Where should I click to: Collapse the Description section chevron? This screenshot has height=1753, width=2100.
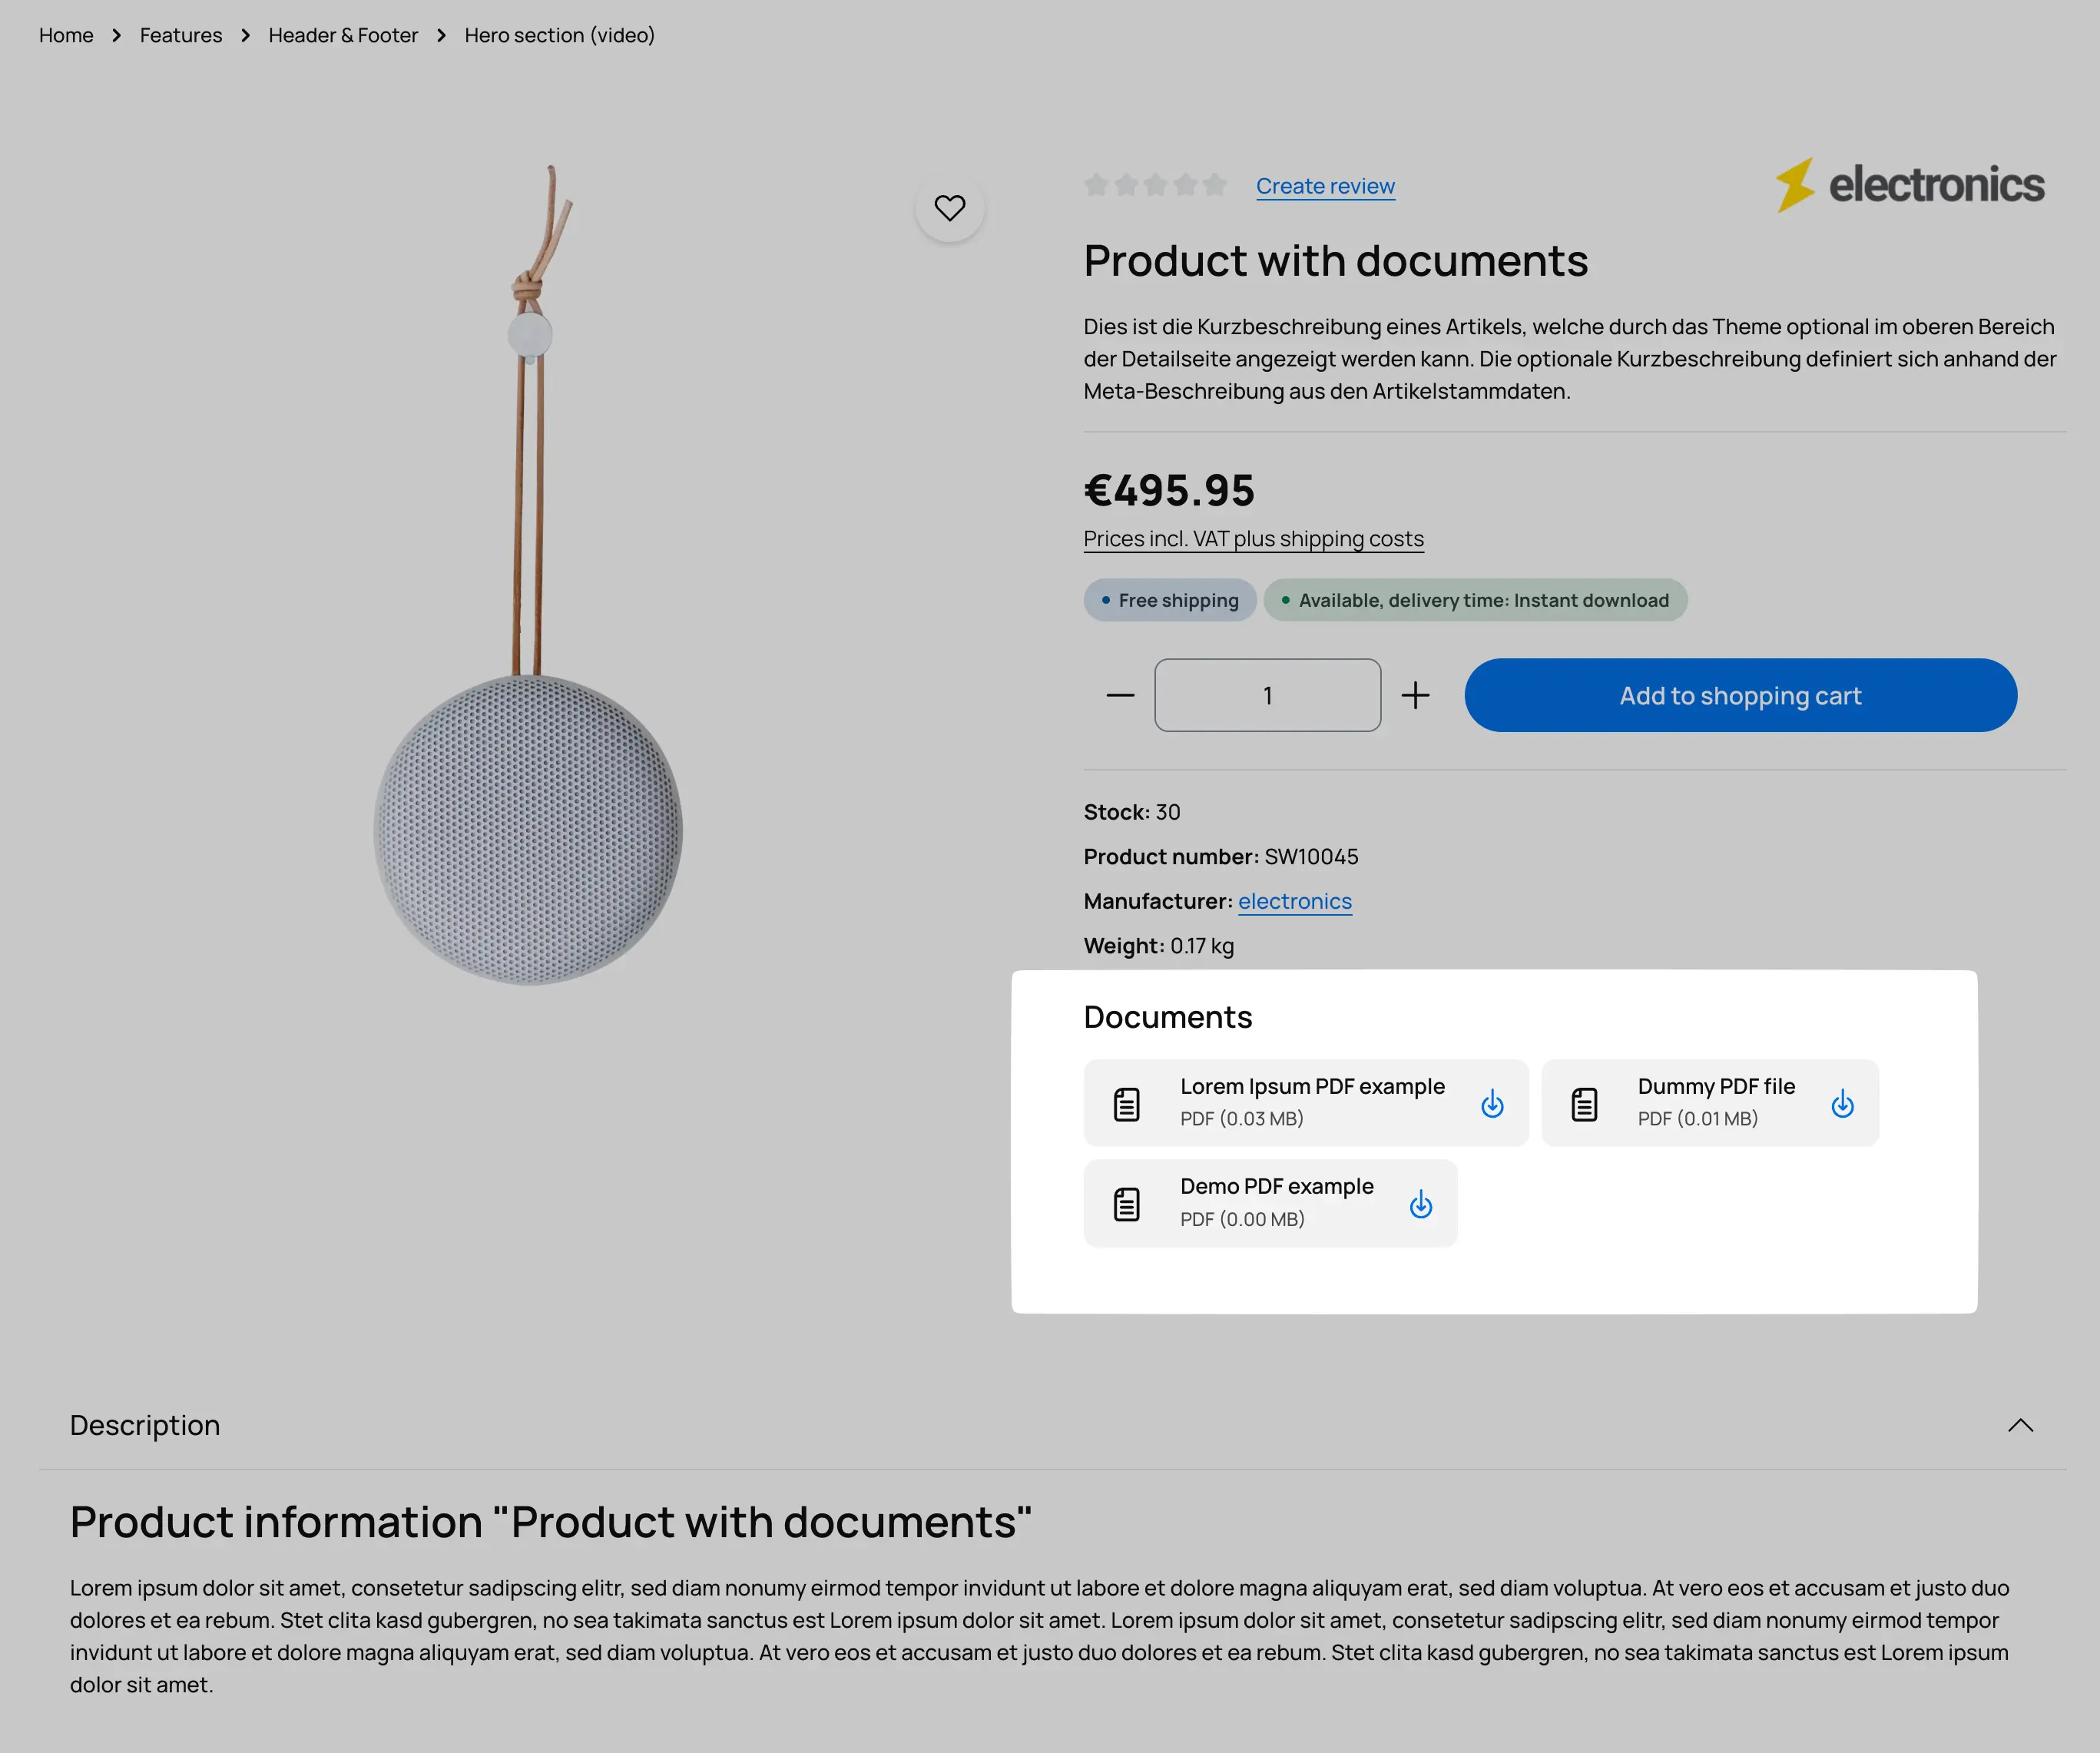click(x=2020, y=1425)
